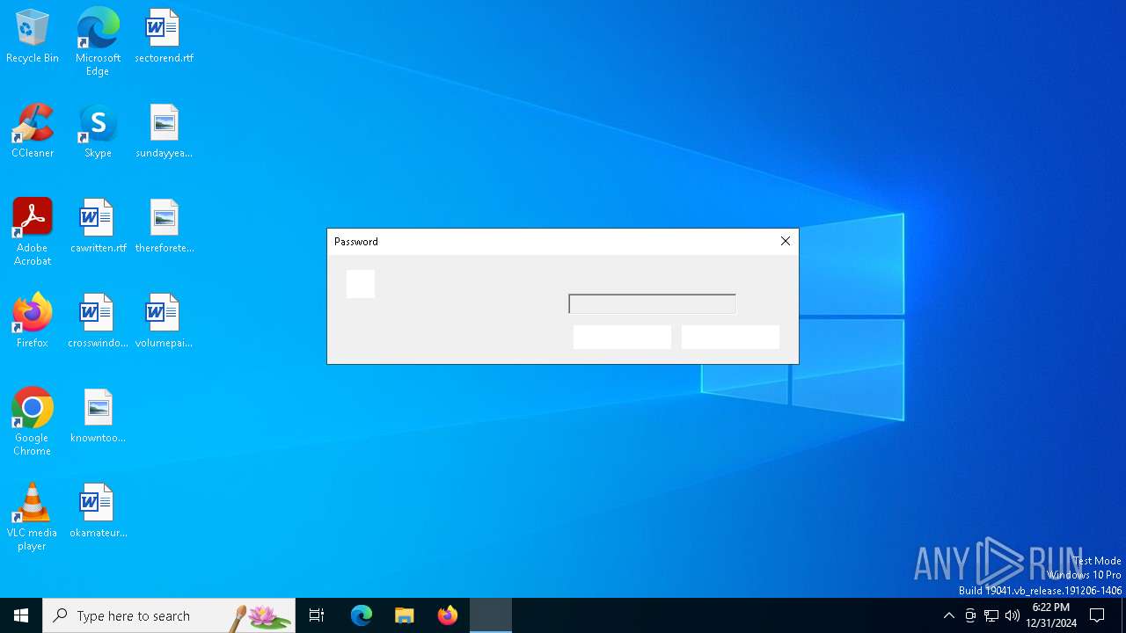Open the VLC media player shortcut
Screen dimensions: 1126x633
33,517
